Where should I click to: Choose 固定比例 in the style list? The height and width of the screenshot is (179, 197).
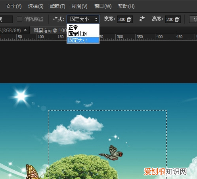(83, 34)
